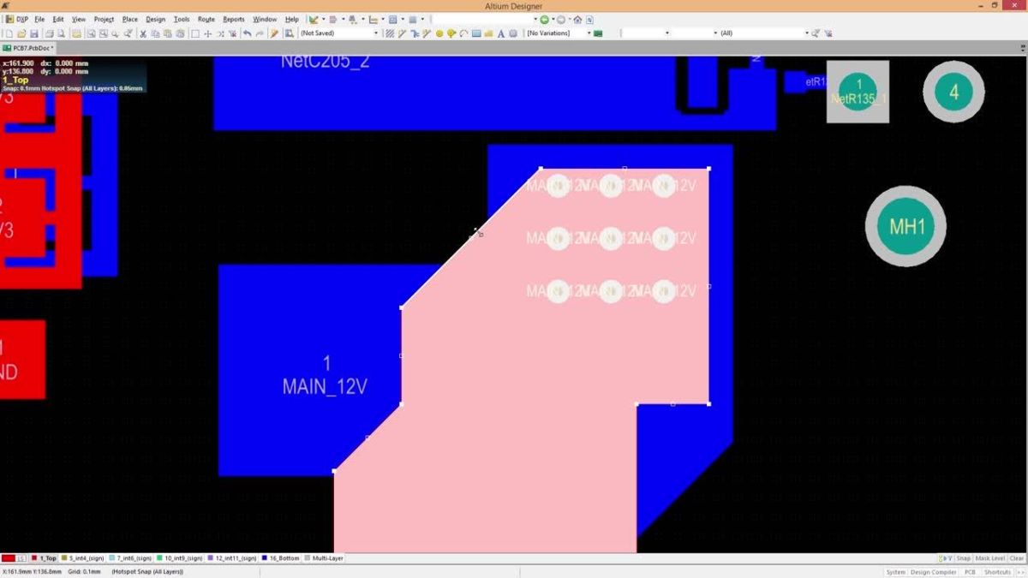Click the Save document icon
The height and width of the screenshot is (578, 1028).
pos(35,33)
